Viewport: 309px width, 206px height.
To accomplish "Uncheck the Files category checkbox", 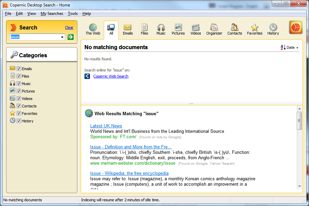I will click(19, 76).
